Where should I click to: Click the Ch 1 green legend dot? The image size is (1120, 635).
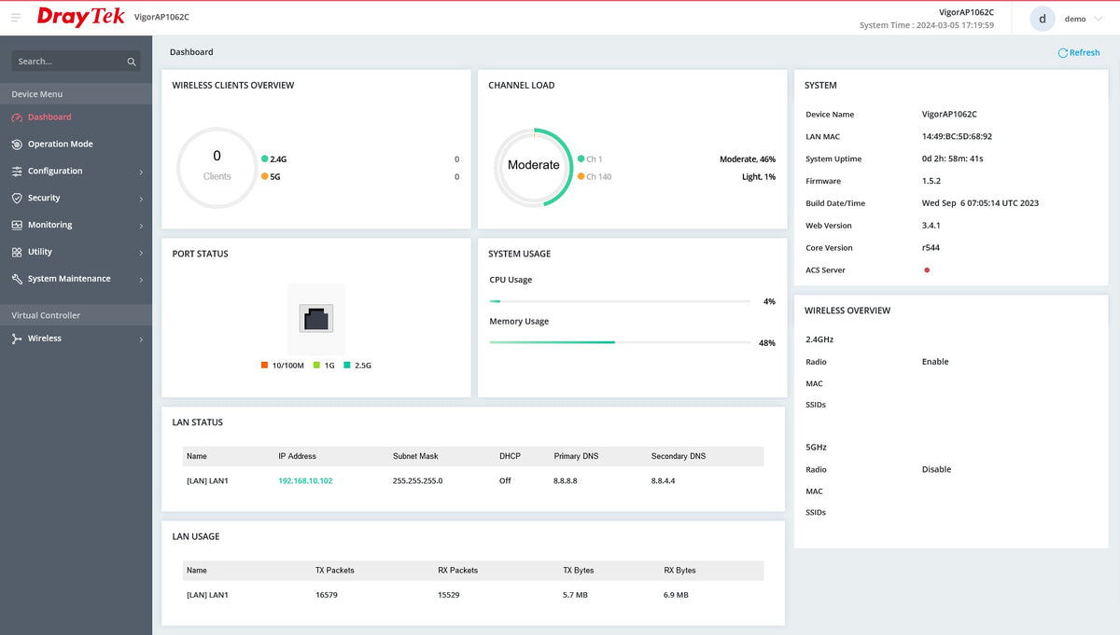581,159
